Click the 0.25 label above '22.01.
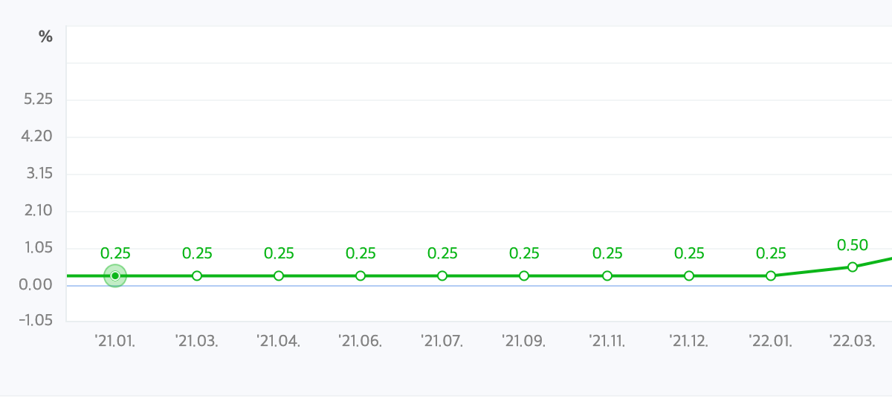 coord(771,253)
